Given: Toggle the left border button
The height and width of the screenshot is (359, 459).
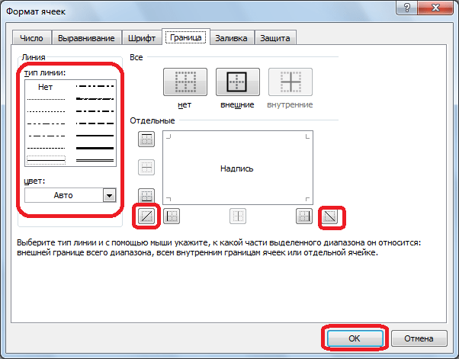Looking at the screenshot, I should click(x=172, y=216).
